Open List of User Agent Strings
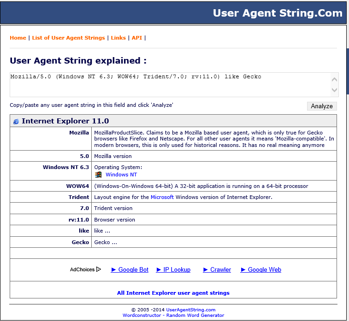The width and height of the screenshot is (349, 321). (68, 38)
